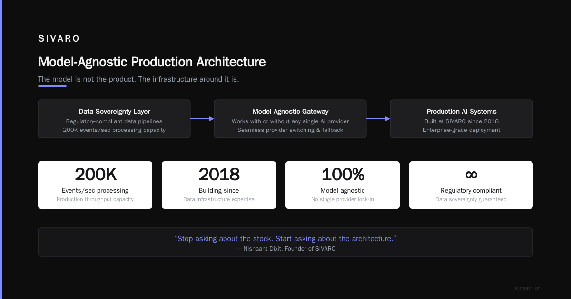
Task: Click the 100% figure in Model-agnostic card
Action: [x=343, y=175]
